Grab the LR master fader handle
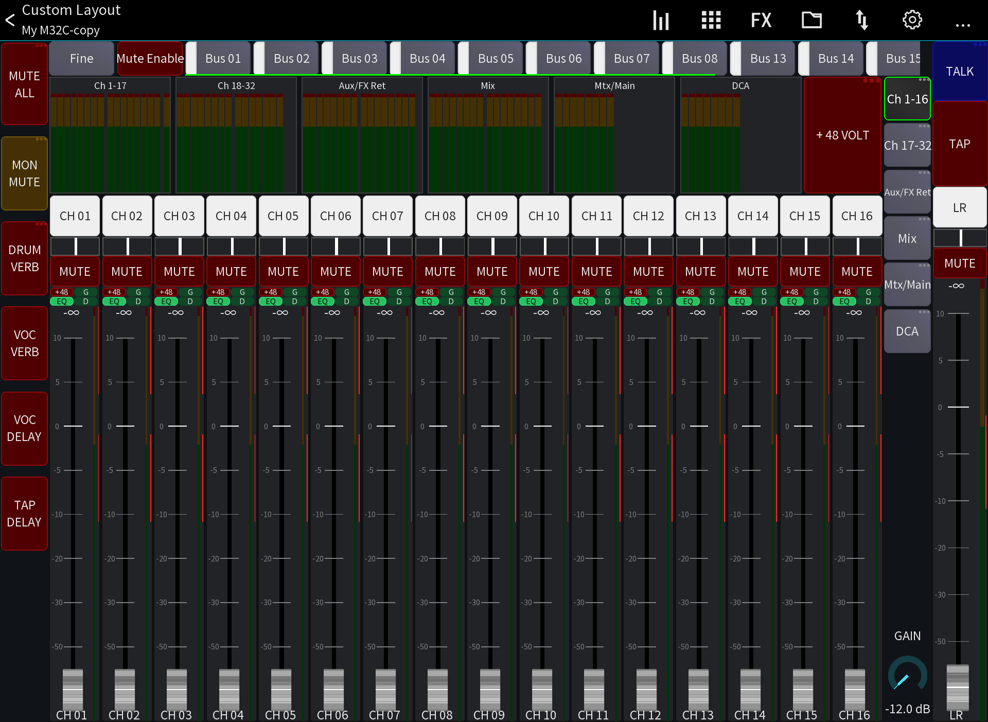Viewport: 988px width, 722px height. pyautogui.click(x=958, y=686)
